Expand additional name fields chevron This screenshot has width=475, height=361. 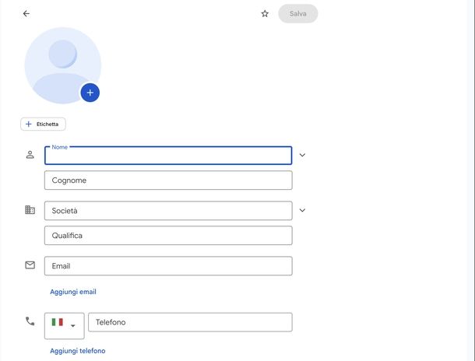coord(302,155)
